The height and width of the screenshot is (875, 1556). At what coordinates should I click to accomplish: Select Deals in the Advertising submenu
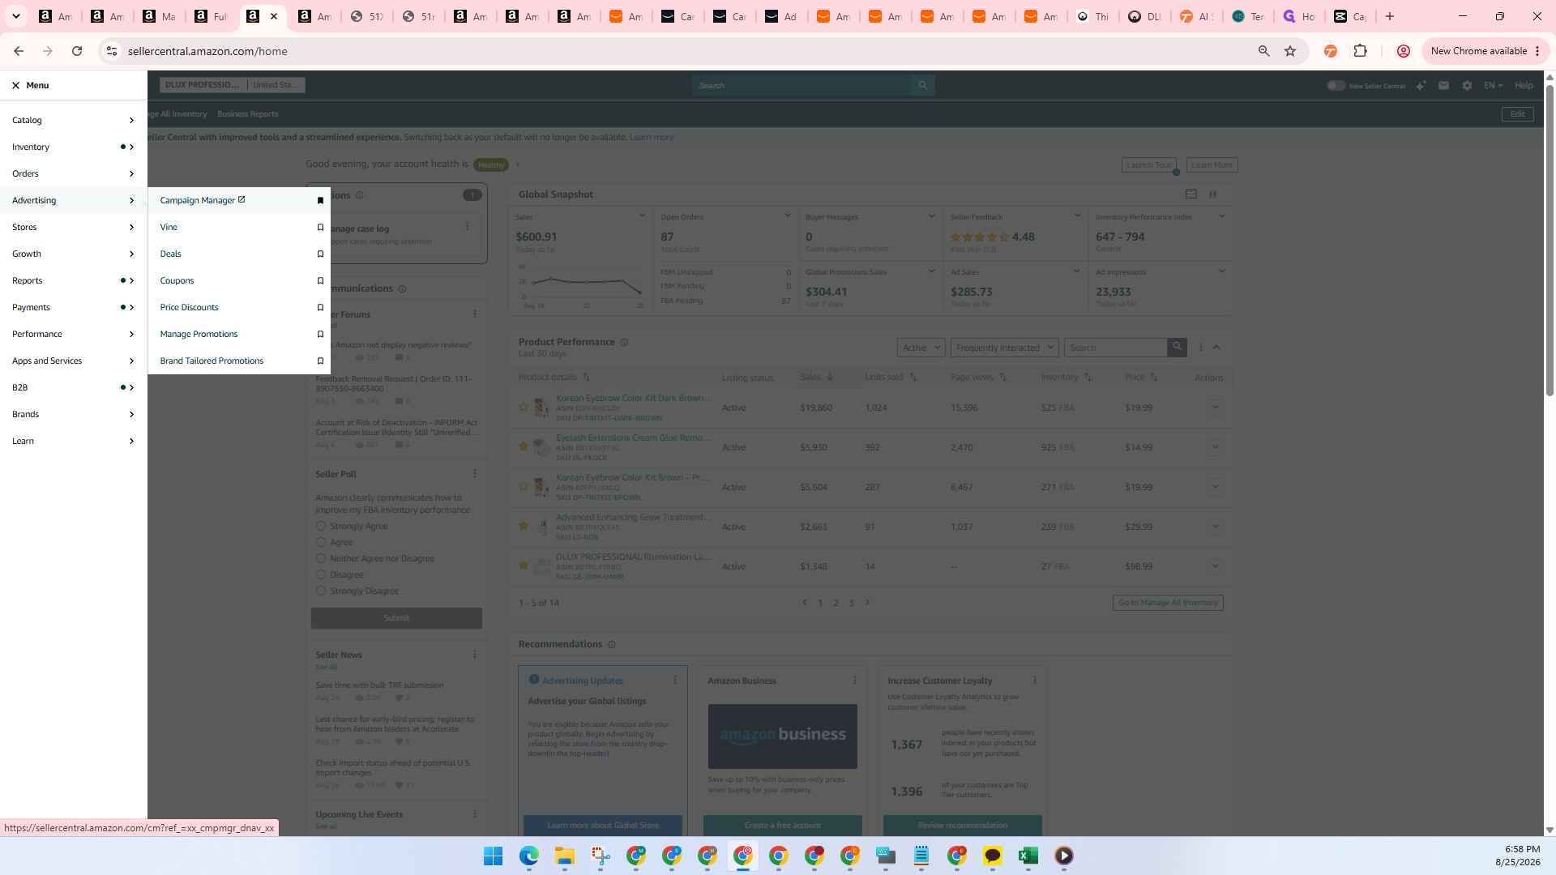170,254
